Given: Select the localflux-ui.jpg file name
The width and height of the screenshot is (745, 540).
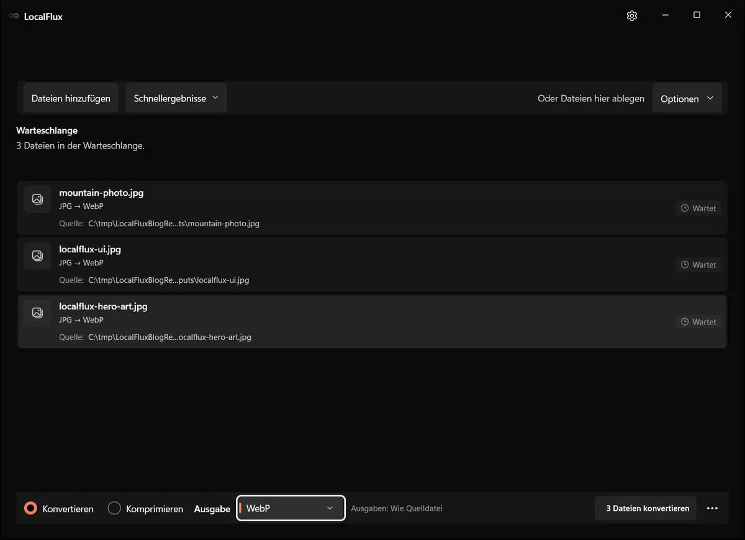Looking at the screenshot, I should pos(90,249).
